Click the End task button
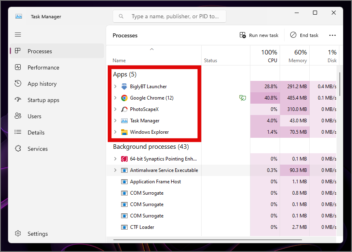The width and height of the screenshot is (352, 252). 304,35
